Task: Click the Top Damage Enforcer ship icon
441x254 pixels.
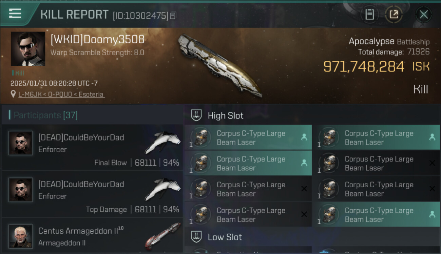Action: (x=163, y=190)
